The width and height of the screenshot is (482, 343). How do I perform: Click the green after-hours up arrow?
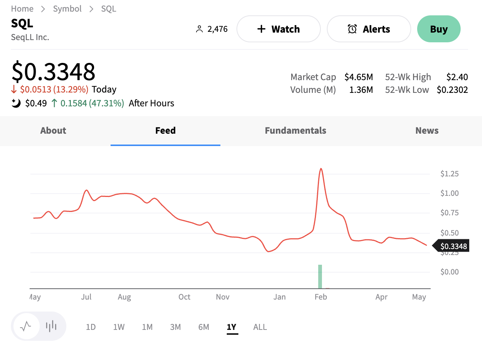click(54, 103)
